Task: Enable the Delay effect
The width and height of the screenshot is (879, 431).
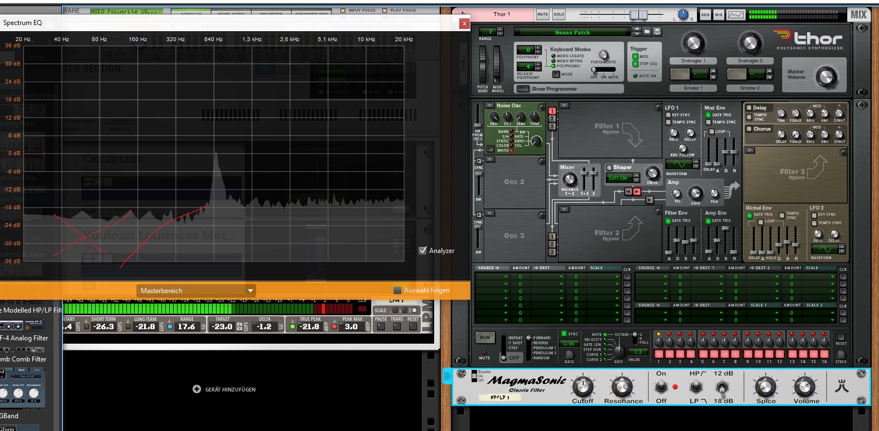Action: pyautogui.click(x=749, y=108)
